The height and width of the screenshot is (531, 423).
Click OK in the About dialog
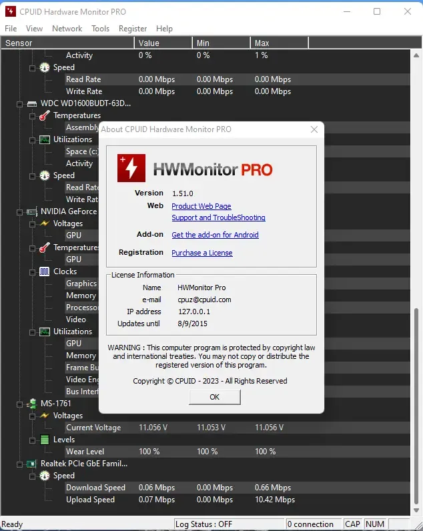coord(215,397)
